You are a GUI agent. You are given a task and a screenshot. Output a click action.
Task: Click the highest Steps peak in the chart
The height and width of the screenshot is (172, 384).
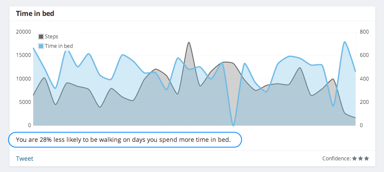189,42
